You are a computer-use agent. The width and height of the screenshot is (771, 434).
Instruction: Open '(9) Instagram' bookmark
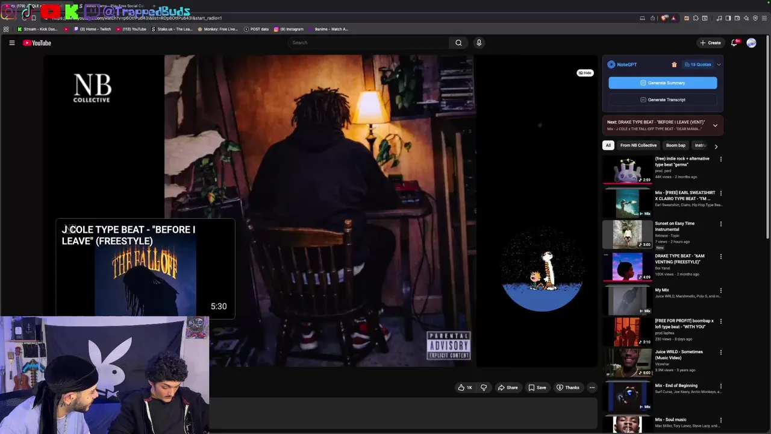[289, 29]
